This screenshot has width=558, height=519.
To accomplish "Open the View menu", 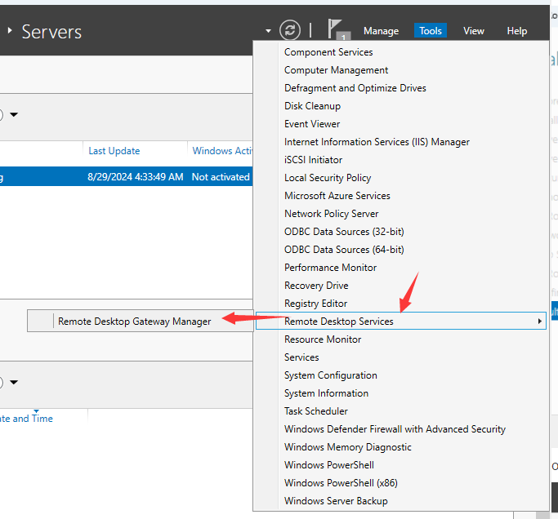I will tap(473, 31).
